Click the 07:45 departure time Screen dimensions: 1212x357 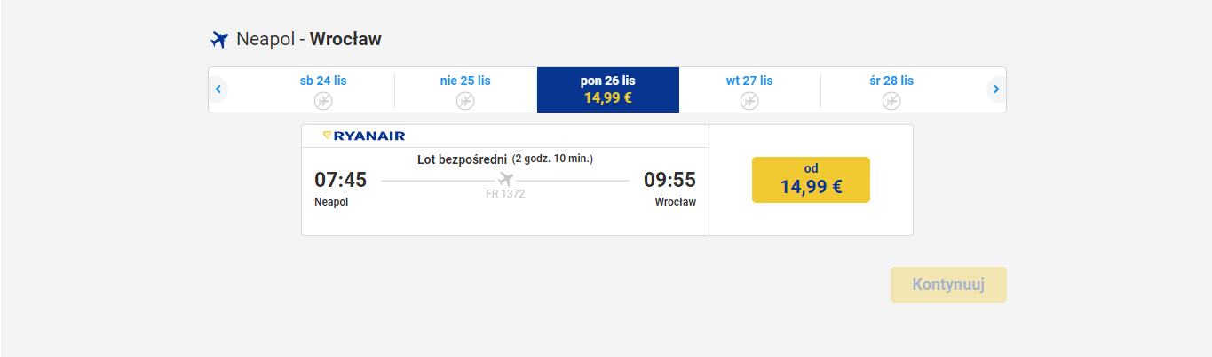tap(340, 180)
